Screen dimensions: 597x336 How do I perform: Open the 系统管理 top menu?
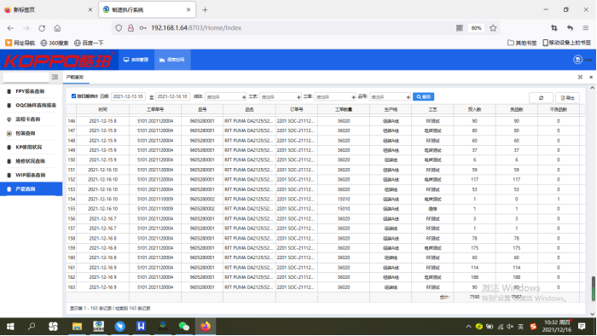point(136,60)
